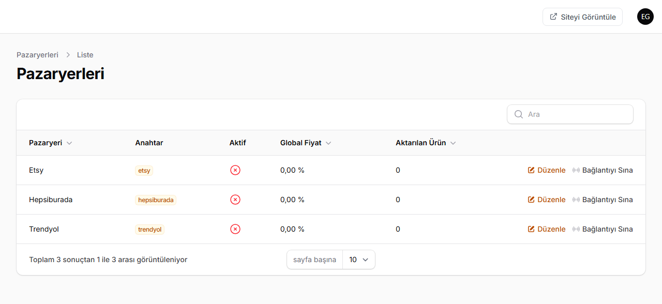Screen dimensions: 662x304
Task: Click the Trendyol marketplace name cell
Action: click(44, 229)
